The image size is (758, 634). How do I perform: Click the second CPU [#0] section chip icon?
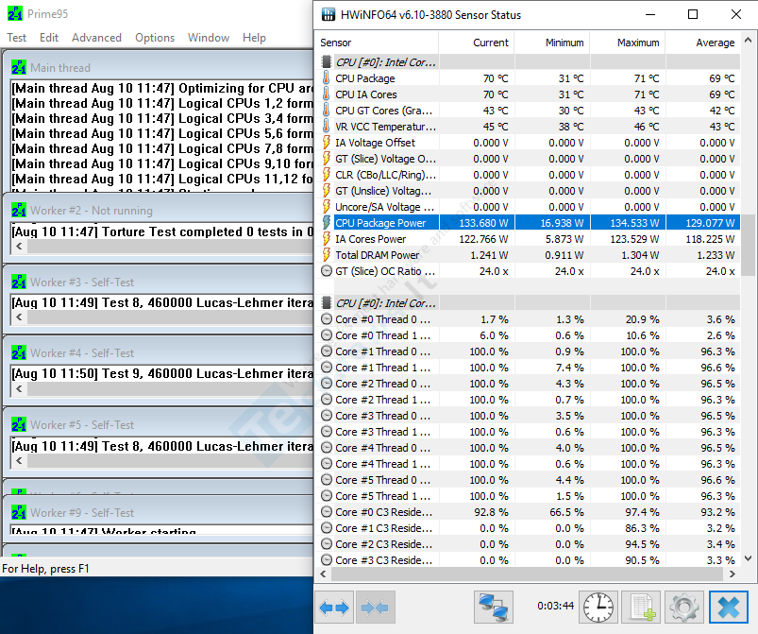click(327, 303)
